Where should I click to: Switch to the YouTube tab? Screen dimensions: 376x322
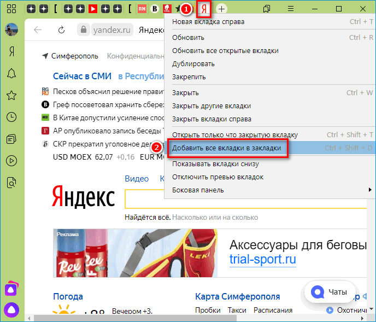[93, 9]
